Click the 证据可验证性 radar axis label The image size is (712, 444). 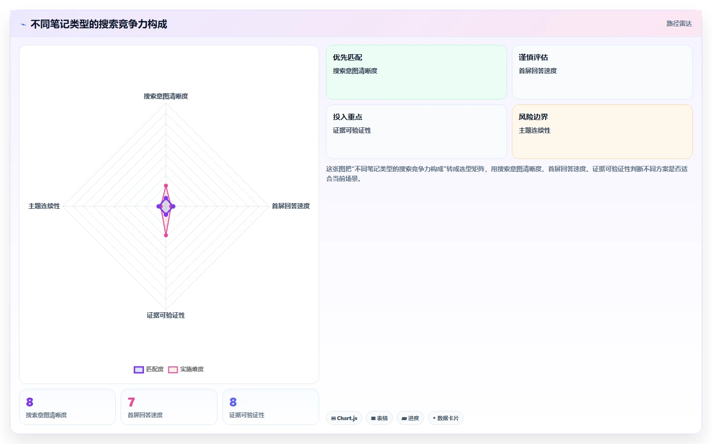tap(166, 315)
